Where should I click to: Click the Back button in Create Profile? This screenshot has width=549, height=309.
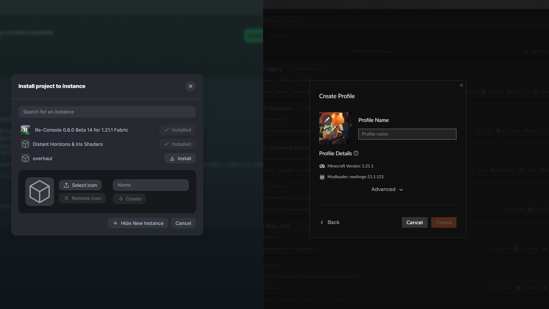coord(330,222)
